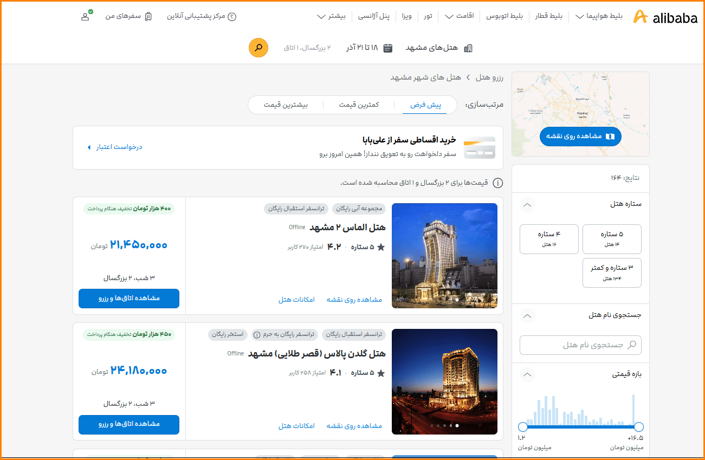Screen dimensions: 705x460
Task: Sort results by lowest price tab
Action: 359,105
